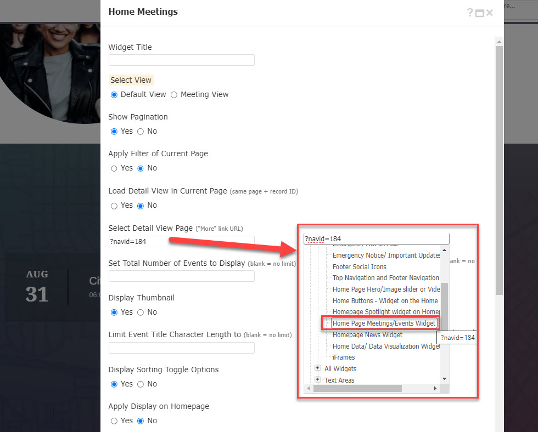The image size is (538, 432).
Task: Select Home Page Meetings/Events Widget in the tree
Action: click(383, 323)
